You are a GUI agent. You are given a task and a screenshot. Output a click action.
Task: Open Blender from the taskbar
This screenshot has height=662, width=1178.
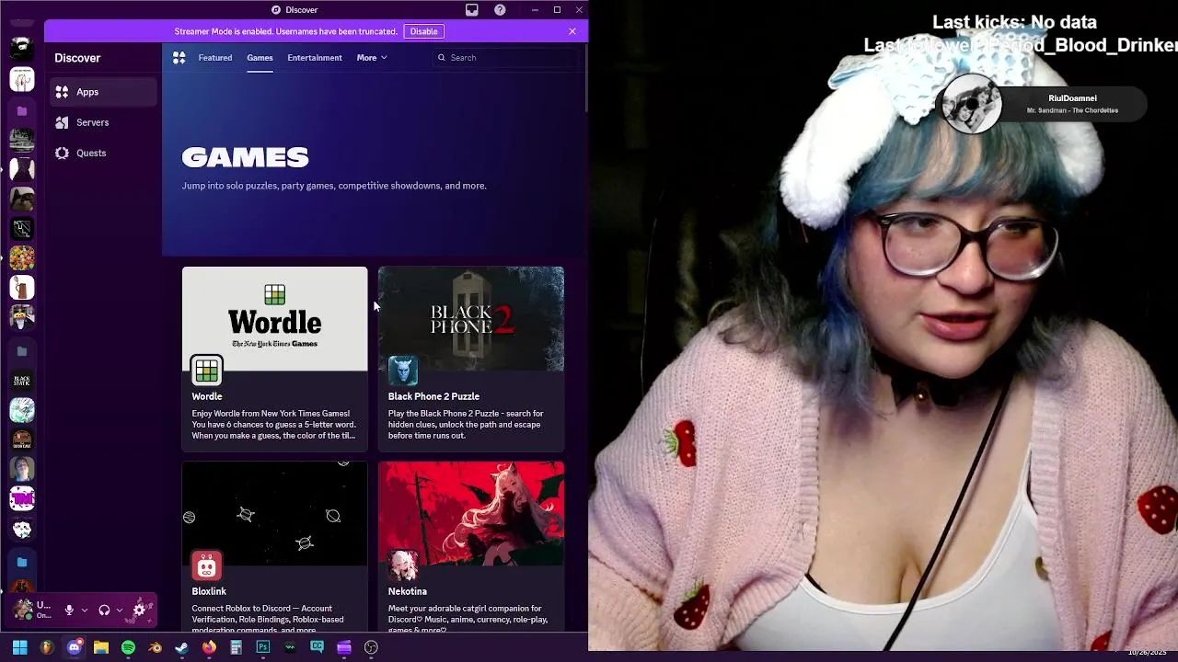click(156, 647)
